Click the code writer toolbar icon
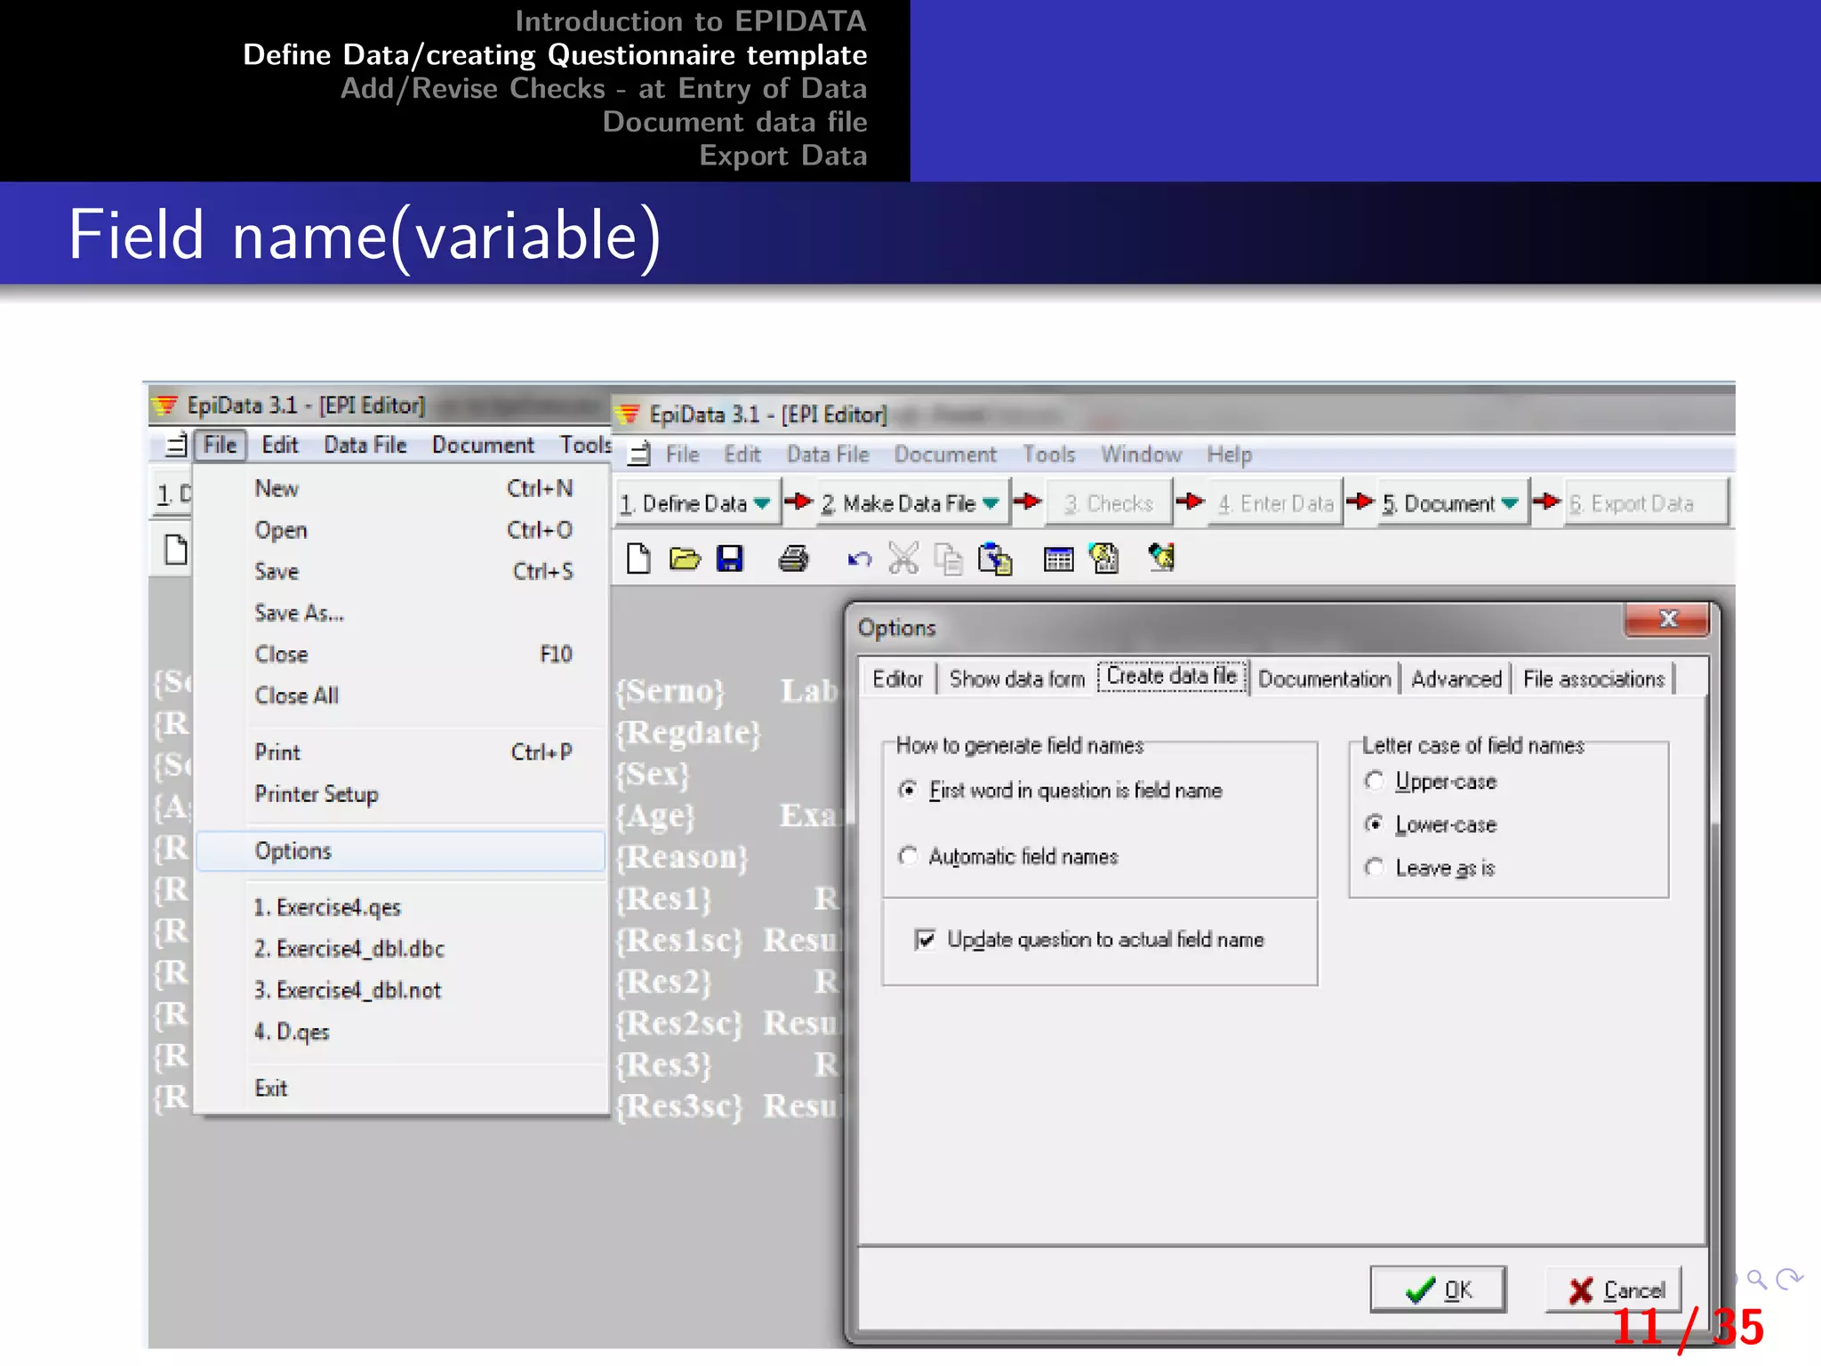 [1104, 558]
